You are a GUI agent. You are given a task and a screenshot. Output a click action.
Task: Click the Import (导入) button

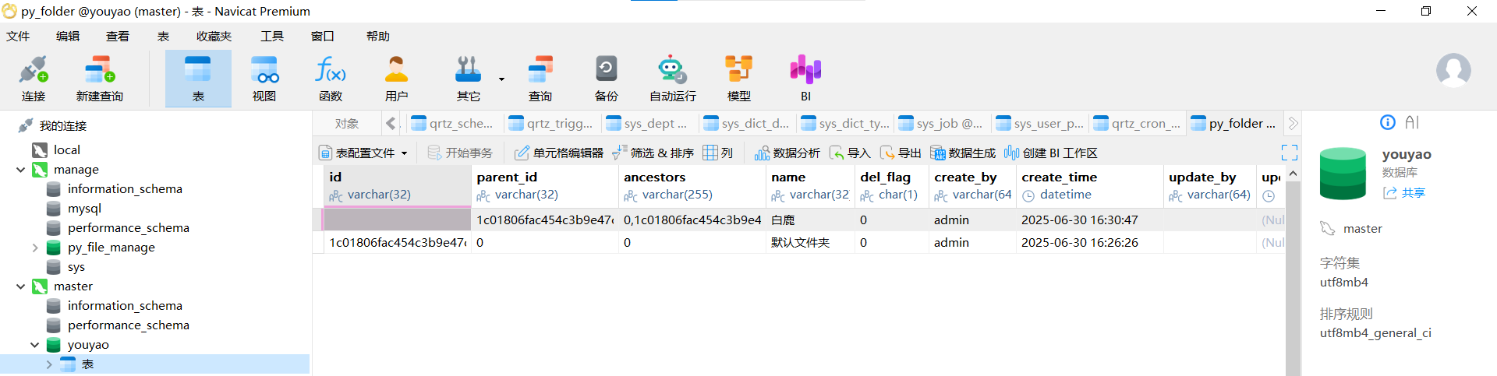[x=850, y=153]
